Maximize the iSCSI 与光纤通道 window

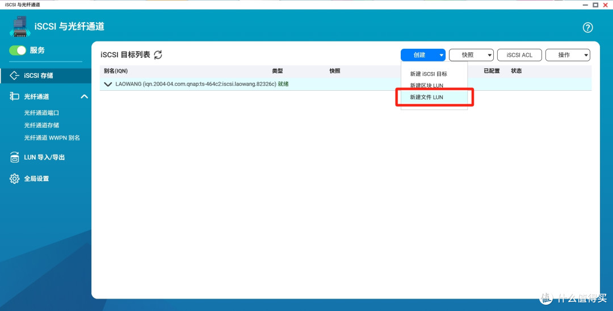(595, 5)
